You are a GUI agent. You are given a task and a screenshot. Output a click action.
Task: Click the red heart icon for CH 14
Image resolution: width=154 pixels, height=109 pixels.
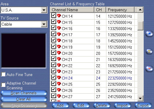pyautogui.click(x=59, y=16)
